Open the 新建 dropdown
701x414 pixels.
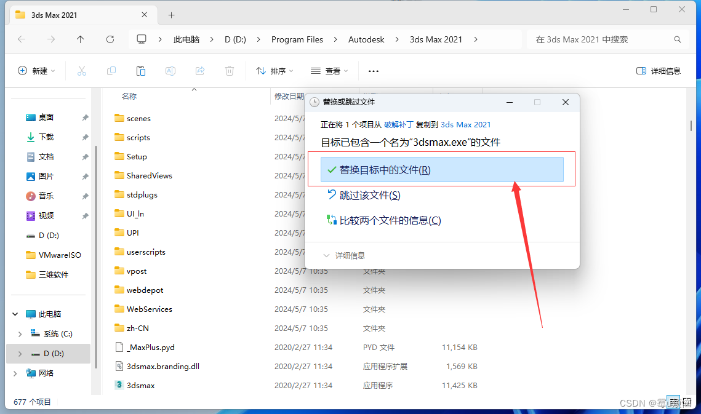(37, 71)
